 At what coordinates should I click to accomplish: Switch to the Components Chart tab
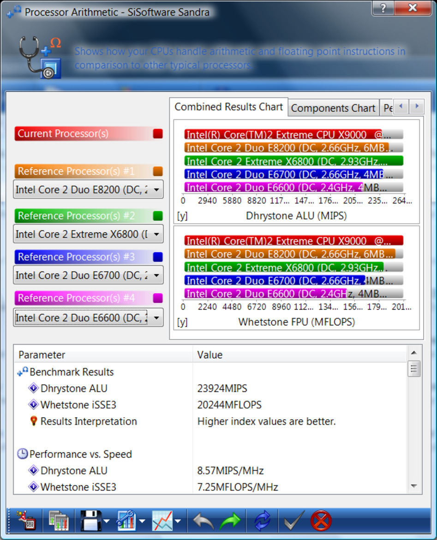click(333, 108)
